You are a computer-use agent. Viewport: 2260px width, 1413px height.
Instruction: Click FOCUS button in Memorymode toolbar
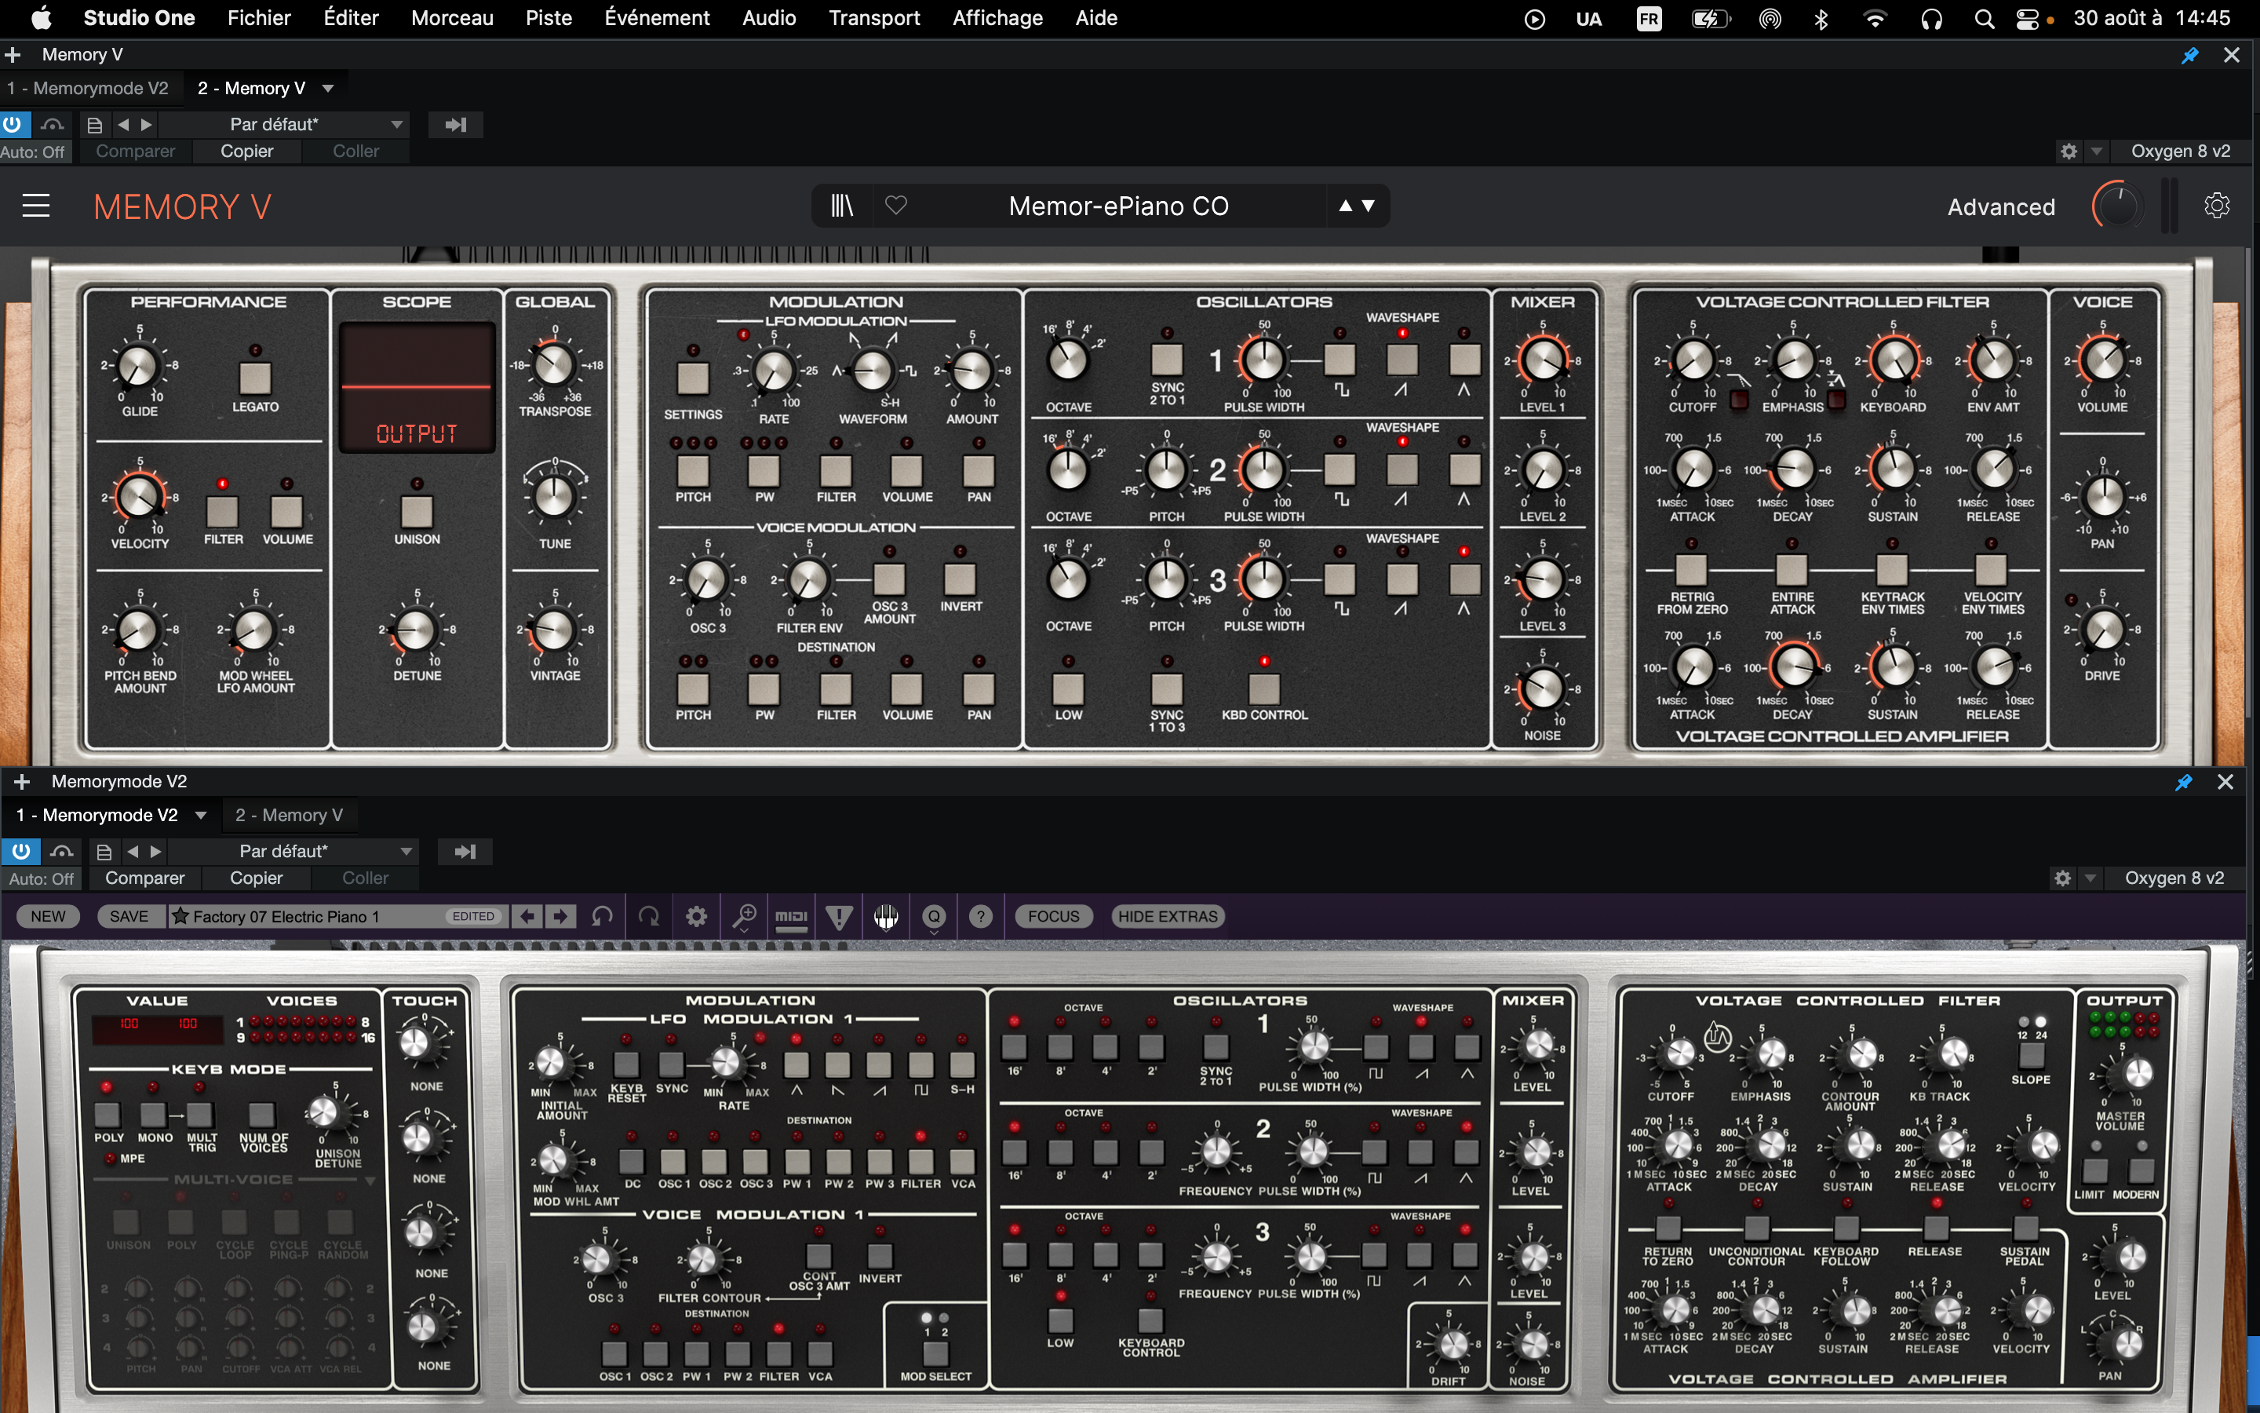coord(1053,917)
